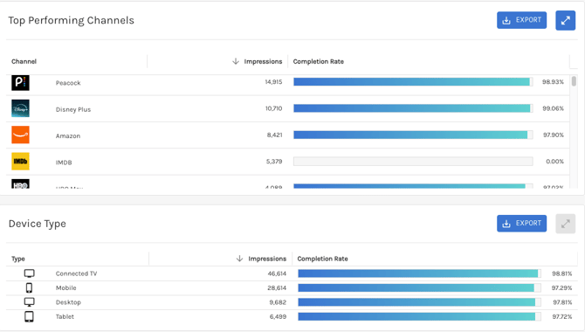Click the Disney Plus channel logo
585x332 pixels.
(21, 108)
